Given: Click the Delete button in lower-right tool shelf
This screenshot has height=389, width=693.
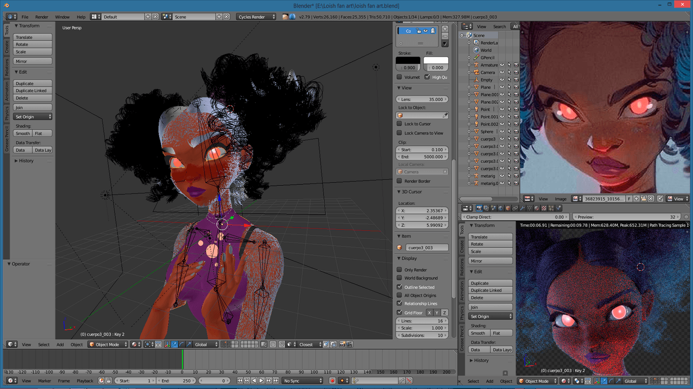Looking at the screenshot, I should [491, 298].
